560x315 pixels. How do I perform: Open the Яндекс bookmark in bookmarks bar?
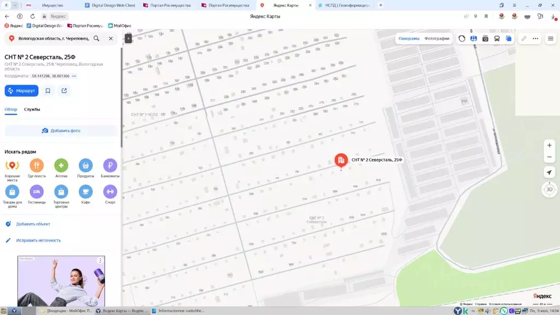[14, 26]
